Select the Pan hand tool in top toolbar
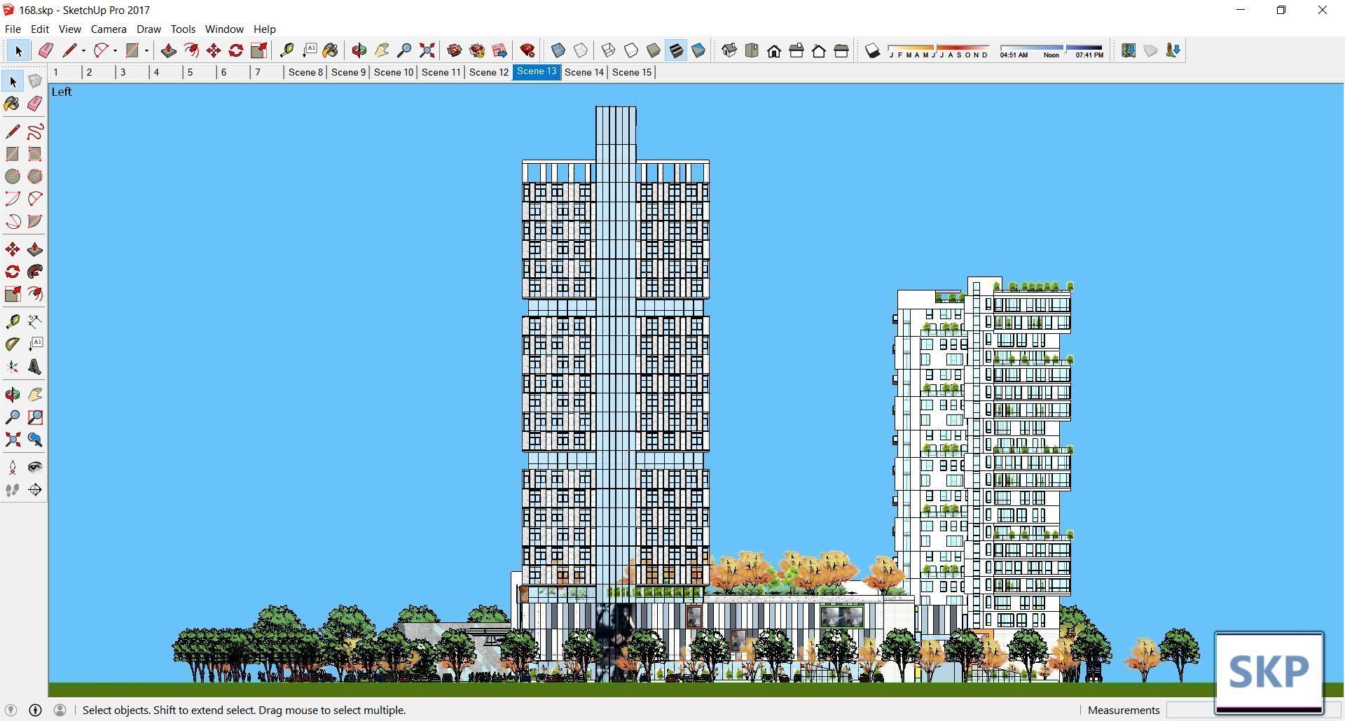 point(382,50)
